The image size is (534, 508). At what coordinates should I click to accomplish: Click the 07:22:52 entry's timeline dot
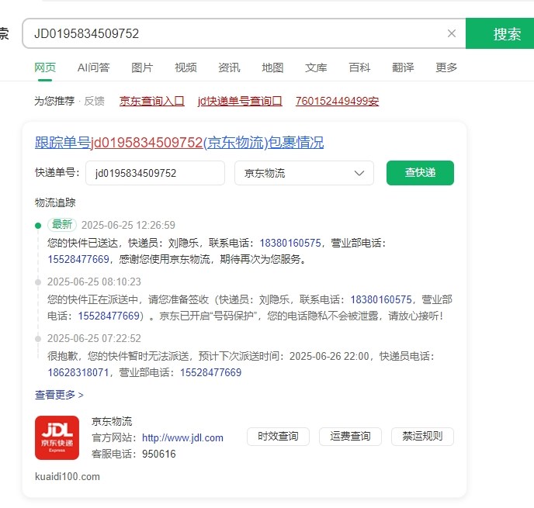point(38,339)
